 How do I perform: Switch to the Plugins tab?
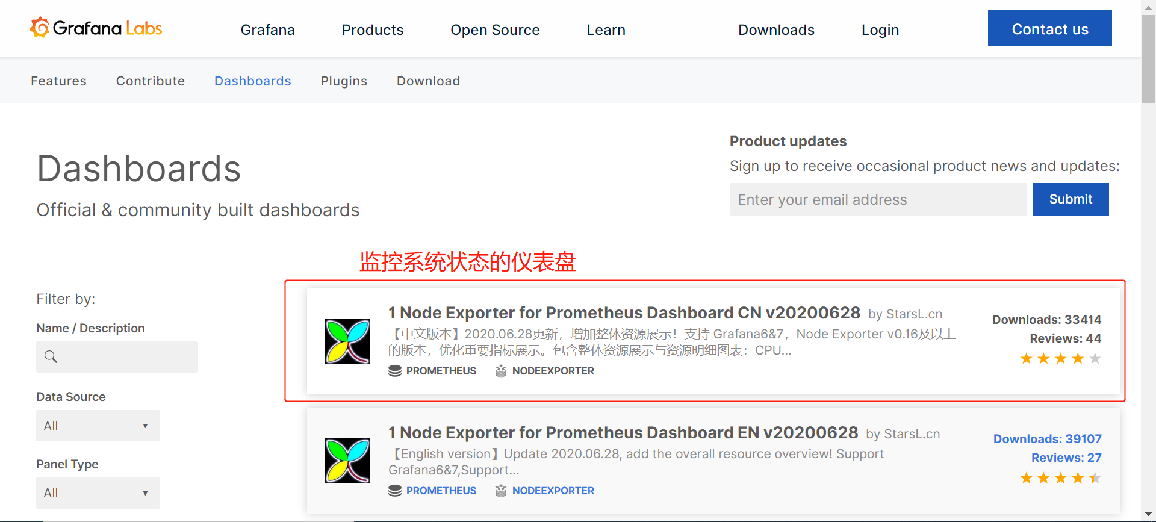coord(344,81)
